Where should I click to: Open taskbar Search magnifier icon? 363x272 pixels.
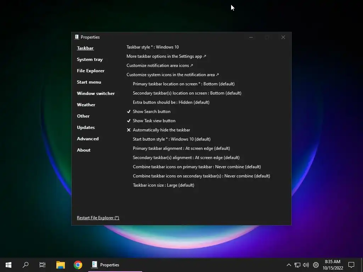[x=26, y=265]
